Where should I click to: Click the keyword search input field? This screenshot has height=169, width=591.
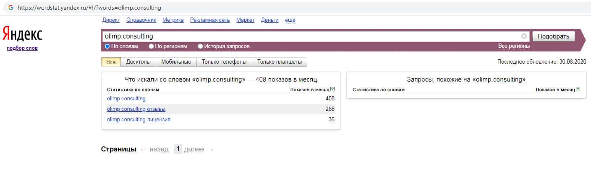pos(311,36)
